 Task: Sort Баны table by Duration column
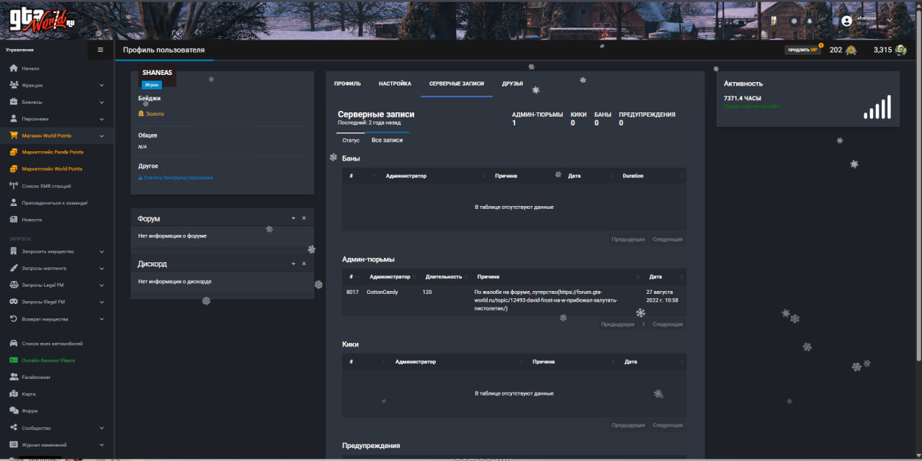pyautogui.click(x=651, y=176)
